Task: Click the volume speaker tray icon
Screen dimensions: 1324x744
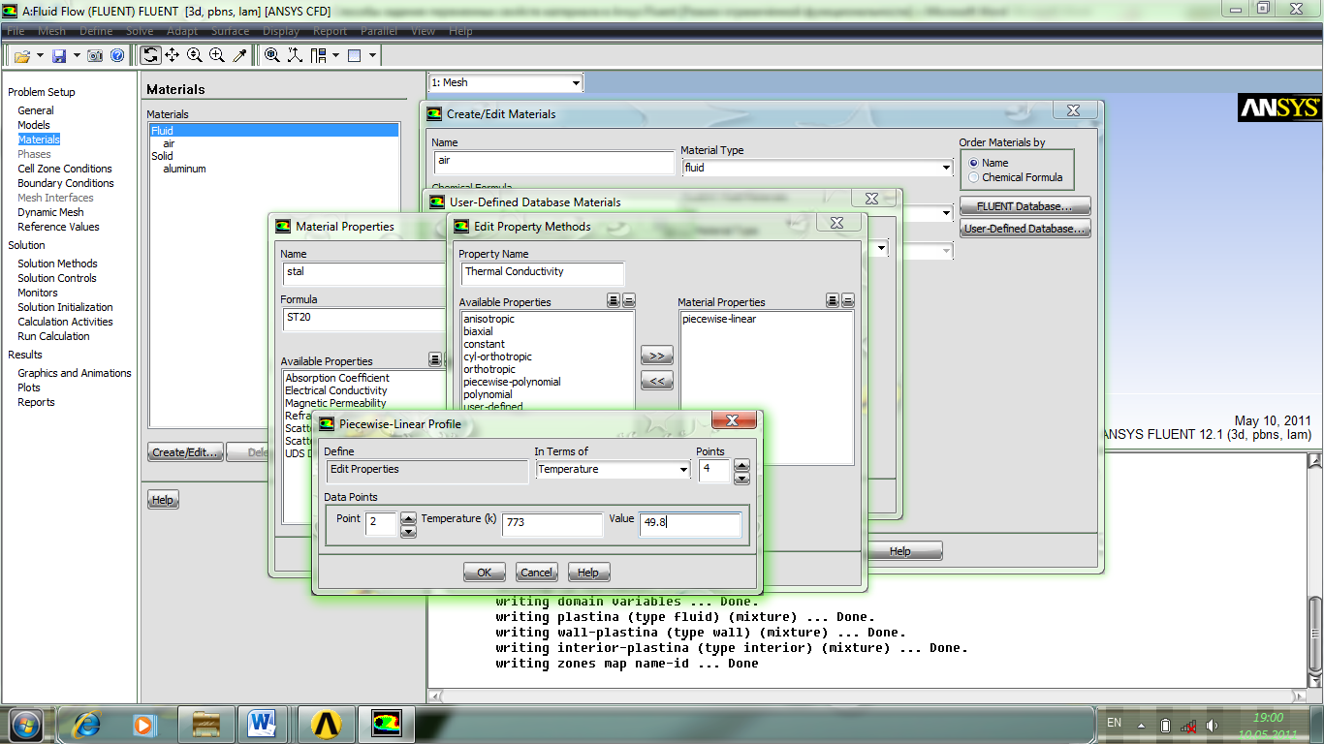Action: coord(1212,726)
